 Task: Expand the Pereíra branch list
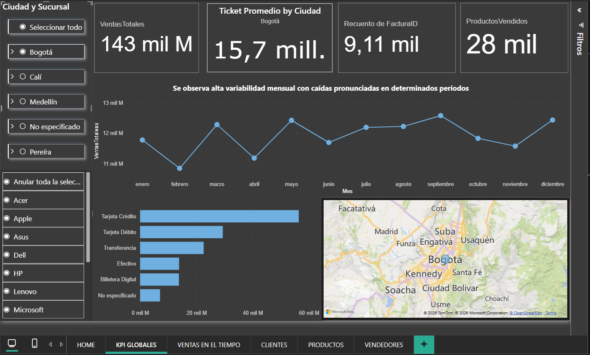tap(12, 152)
